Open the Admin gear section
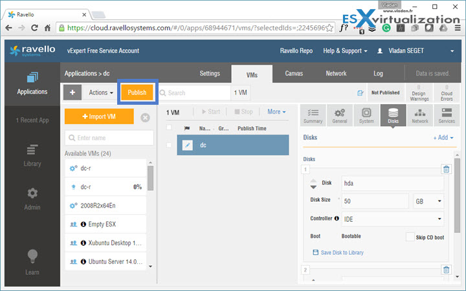This screenshot has height=291, width=466. (x=32, y=199)
